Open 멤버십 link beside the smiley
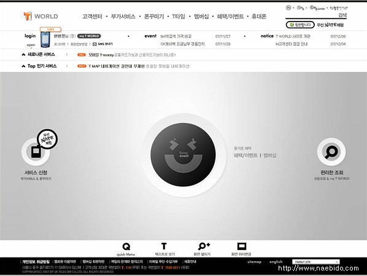Image resolution: width=367 pixels, height=276 pixels. click(x=269, y=156)
